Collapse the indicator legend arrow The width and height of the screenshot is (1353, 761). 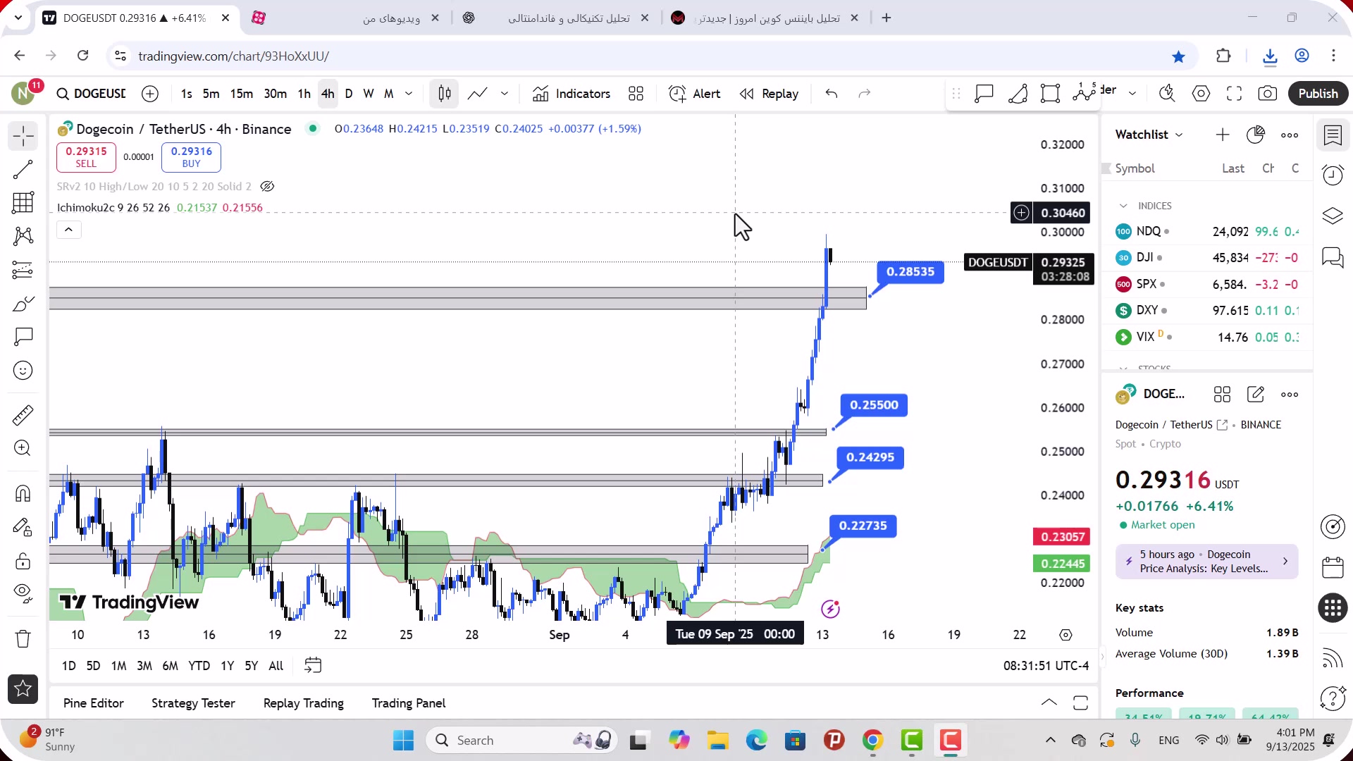tap(68, 230)
